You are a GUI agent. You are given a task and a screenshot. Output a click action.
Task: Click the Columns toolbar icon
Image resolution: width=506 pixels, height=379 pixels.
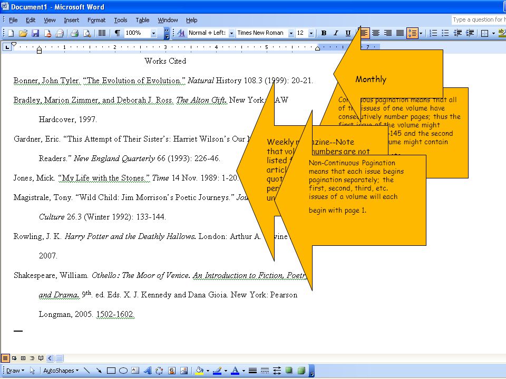point(102,33)
